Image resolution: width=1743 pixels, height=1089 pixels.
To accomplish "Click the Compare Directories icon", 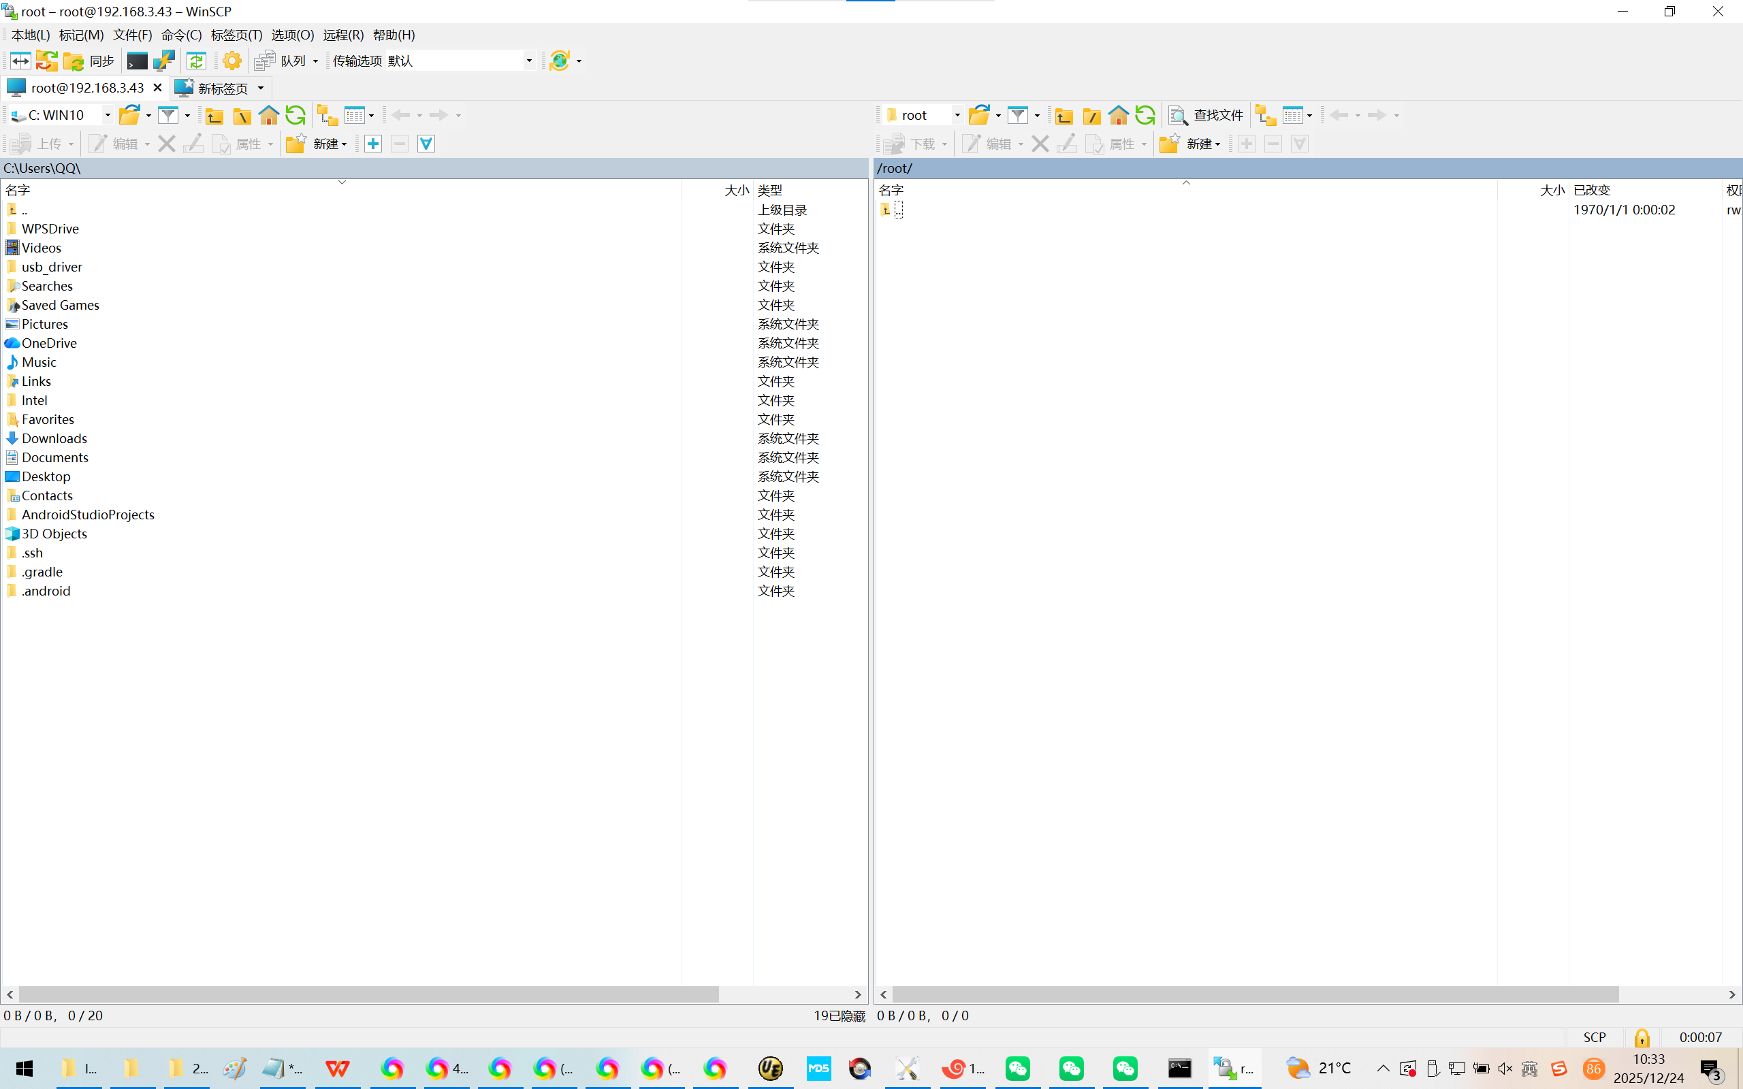I will coord(20,61).
